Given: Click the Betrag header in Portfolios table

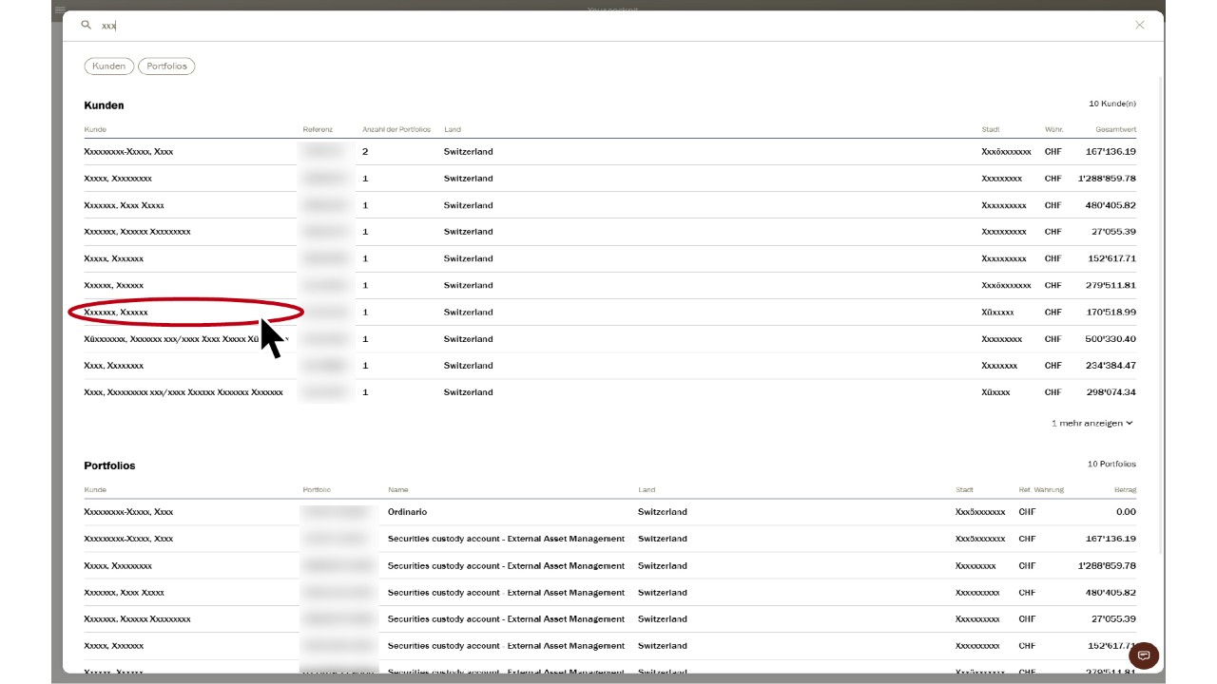Looking at the screenshot, I should click(1124, 490).
